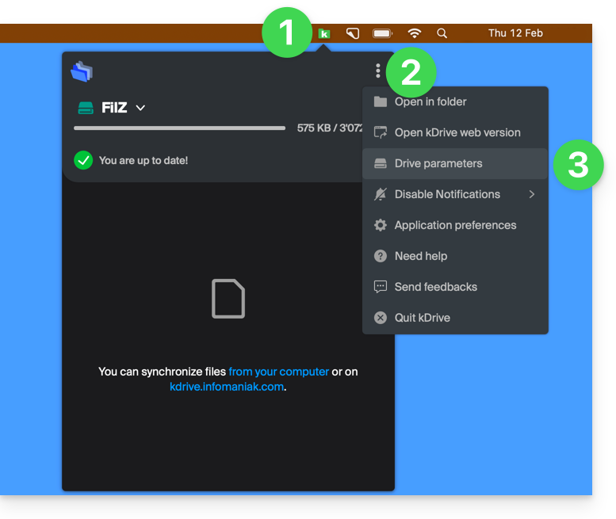
Task: Choose Open kDrive web version
Action: 457,132
